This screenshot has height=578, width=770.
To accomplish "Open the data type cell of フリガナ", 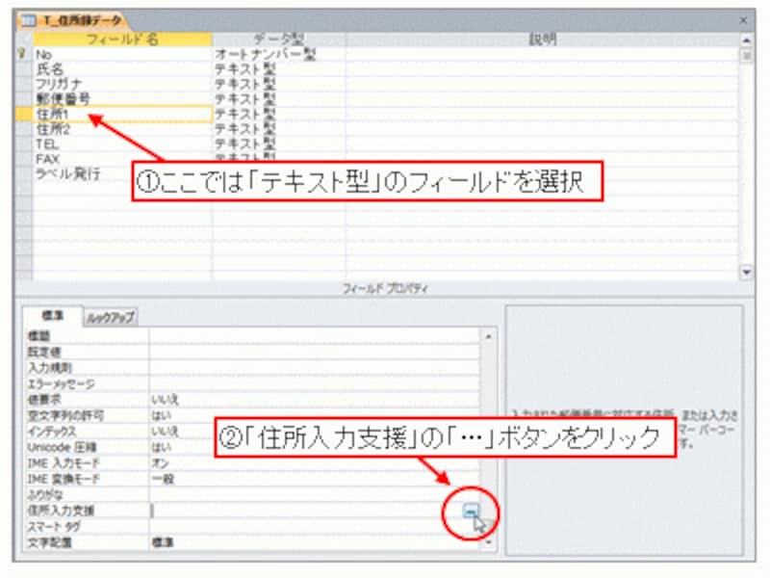I will click(279, 84).
